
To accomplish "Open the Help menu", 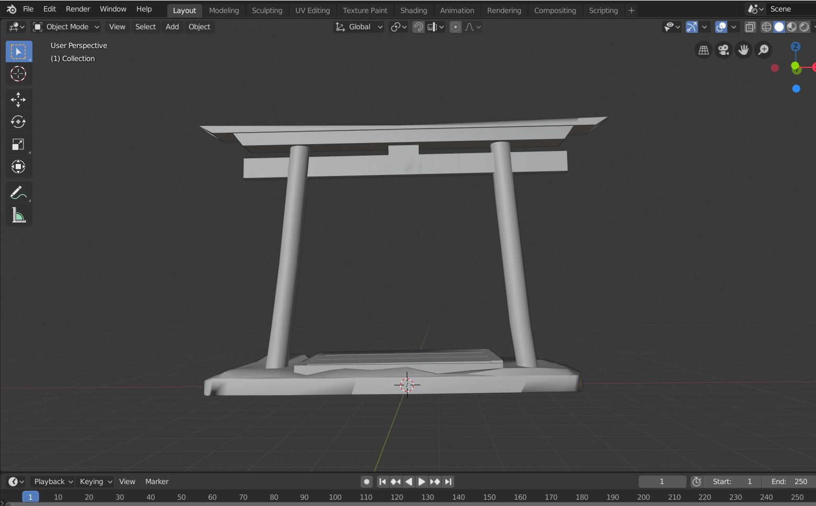I will tap(144, 9).
